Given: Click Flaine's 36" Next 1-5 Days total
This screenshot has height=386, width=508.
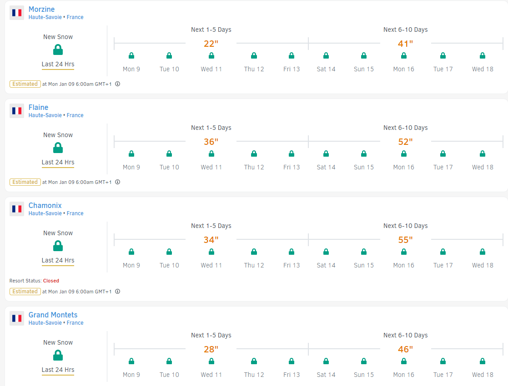Looking at the screenshot, I should click(211, 142).
